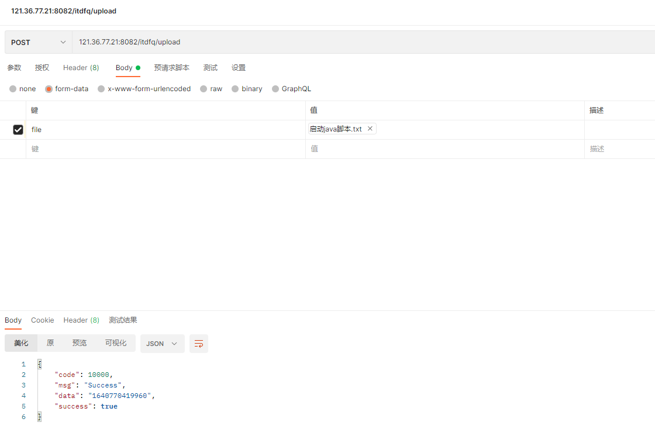Switch to request Header (8) tab

pos(81,68)
